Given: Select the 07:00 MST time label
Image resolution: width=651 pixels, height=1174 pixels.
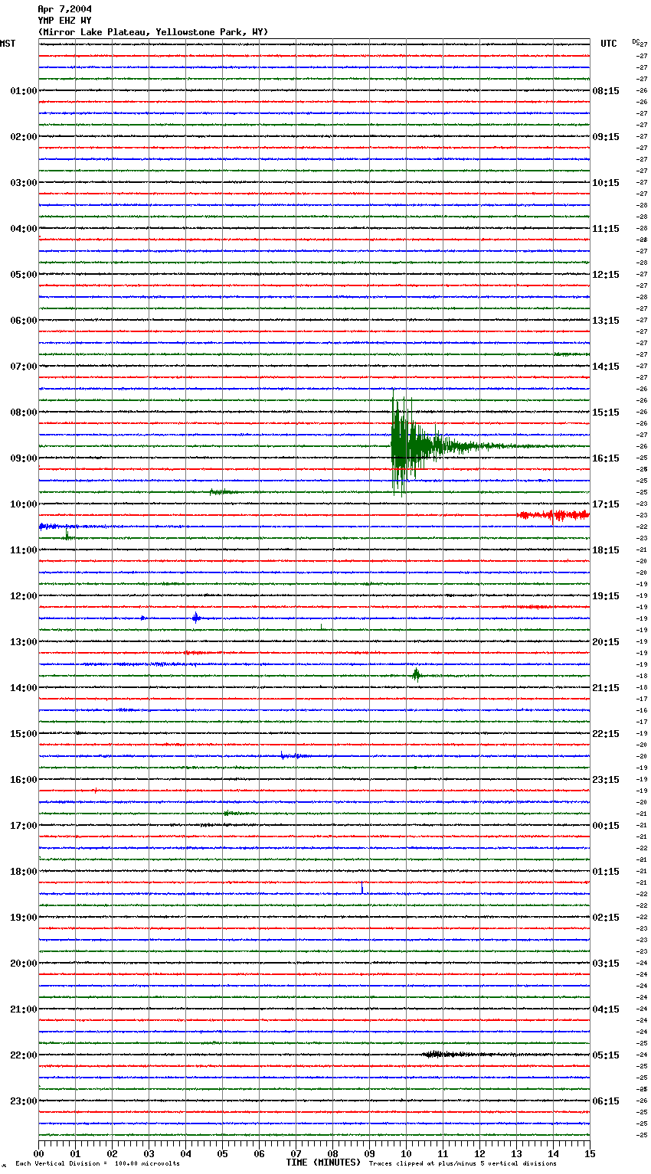Looking at the screenshot, I should [24, 367].
